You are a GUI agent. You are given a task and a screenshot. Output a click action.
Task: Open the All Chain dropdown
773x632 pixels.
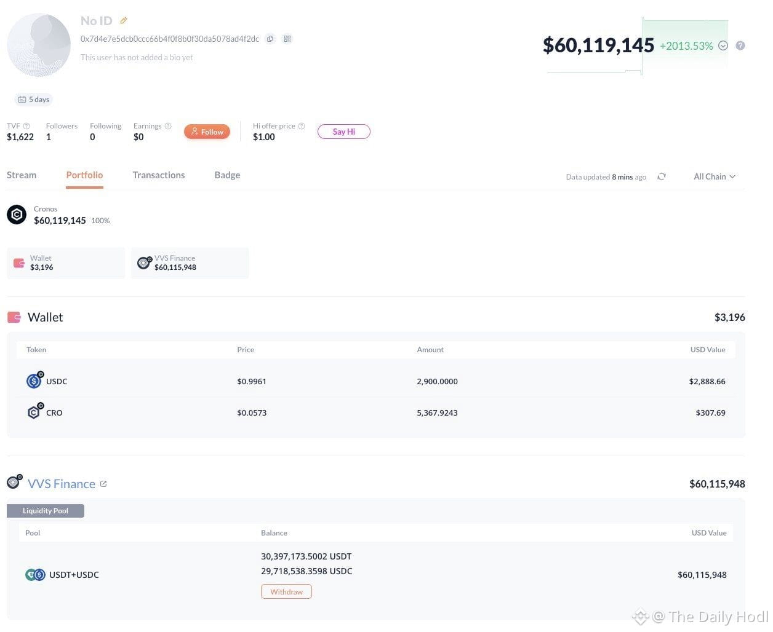coord(715,176)
